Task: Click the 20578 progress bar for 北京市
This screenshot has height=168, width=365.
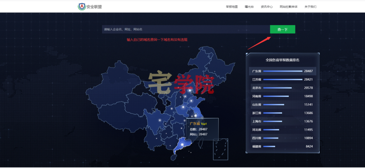Action: [277, 88]
